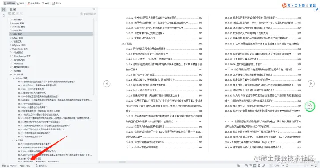320x168 pixels.
Task: Click the 100% zoom level value
Action: tap(276, 166)
